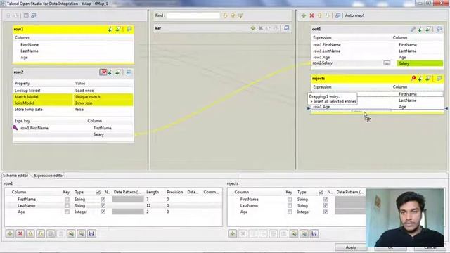Edit Length value 12 for LastName
450x253 pixels.
148,205
